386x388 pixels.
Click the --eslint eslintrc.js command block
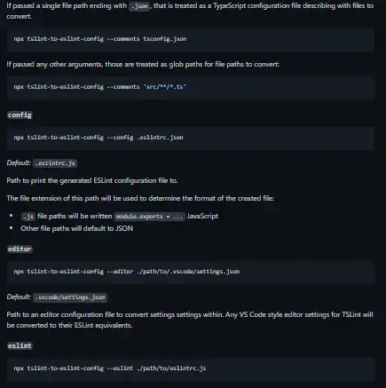191,368
